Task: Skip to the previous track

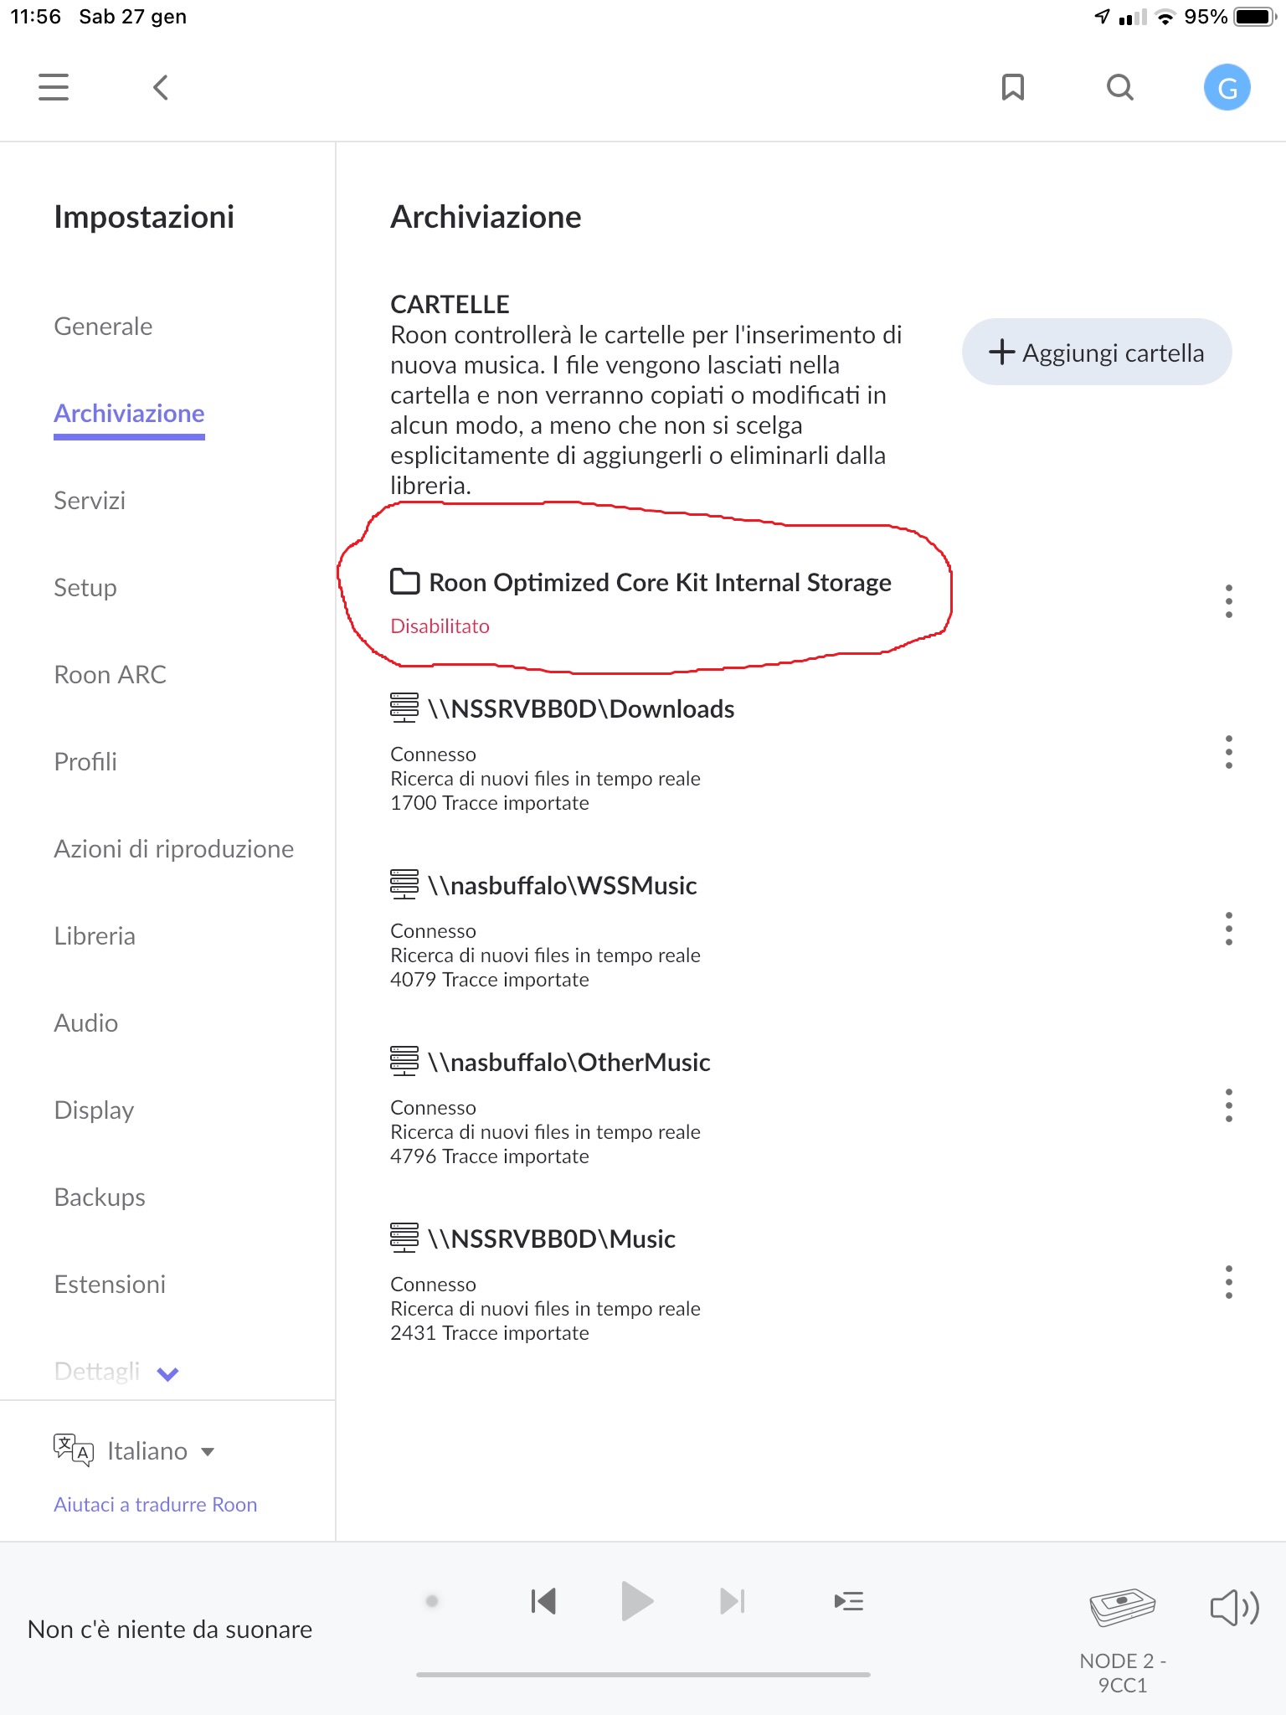Action: coord(543,1601)
